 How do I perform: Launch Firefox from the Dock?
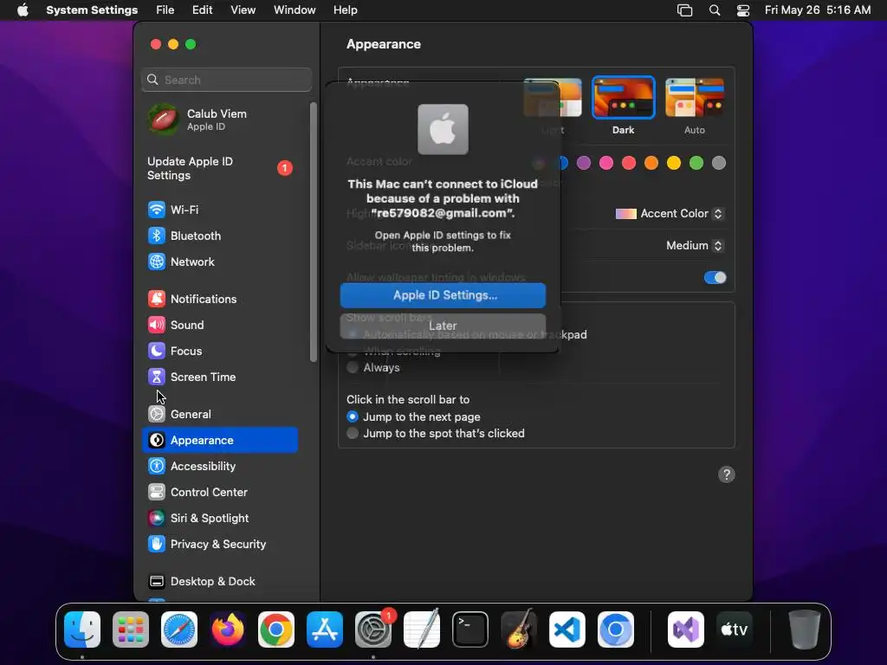point(228,629)
